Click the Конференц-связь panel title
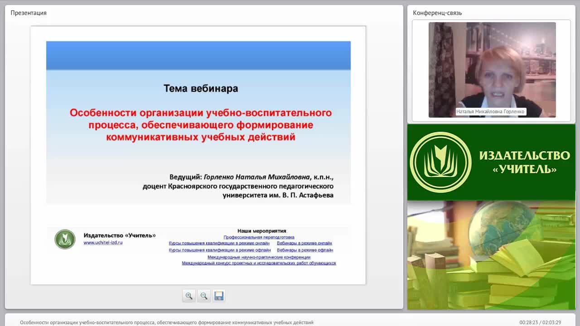 click(x=437, y=13)
